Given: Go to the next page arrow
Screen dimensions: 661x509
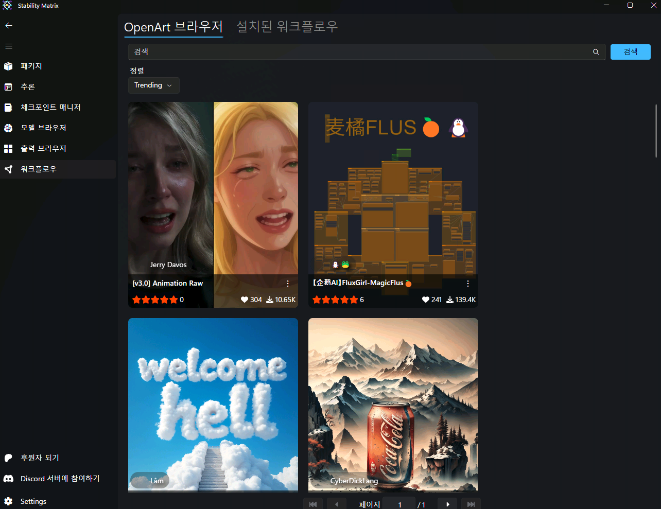Looking at the screenshot, I should click(x=447, y=504).
